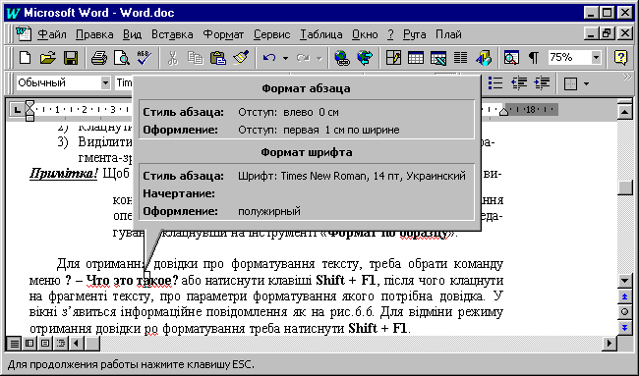Switch to Outline view button
639x376 pixels.
[61, 344]
